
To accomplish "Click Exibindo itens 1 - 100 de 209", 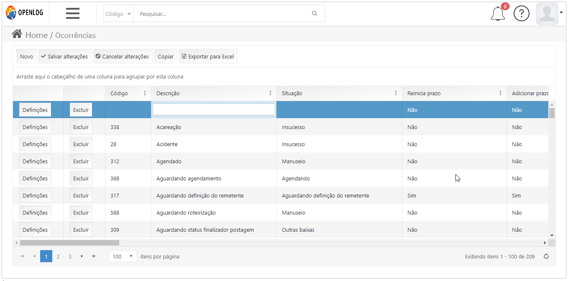I will (x=500, y=256).
